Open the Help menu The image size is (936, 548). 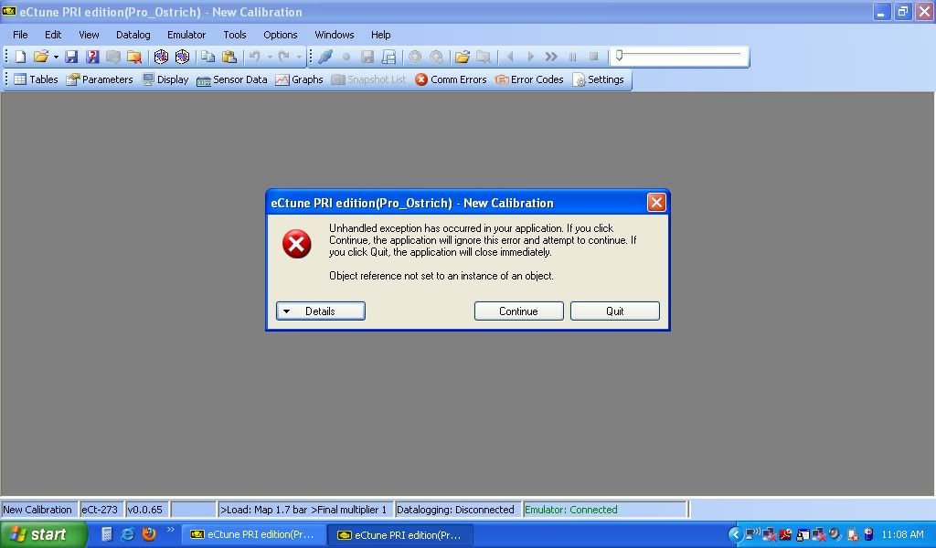[380, 35]
